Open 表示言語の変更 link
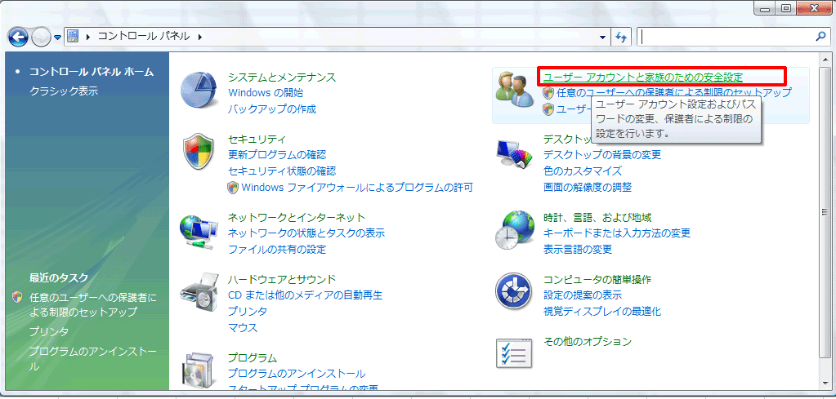Screen dimensions: 836x399 tap(578, 250)
